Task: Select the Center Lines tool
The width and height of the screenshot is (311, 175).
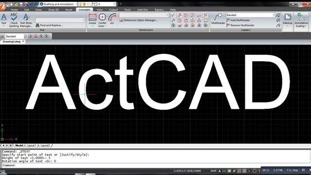Action: coord(103,20)
